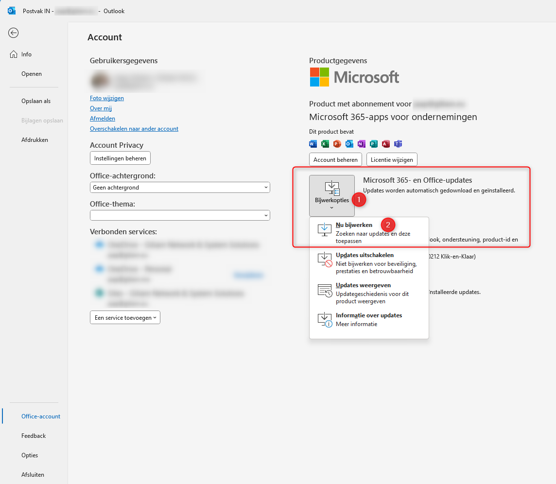
Task: Click the Microsoft 365- en Office-updates heading
Action: (417, 180)
